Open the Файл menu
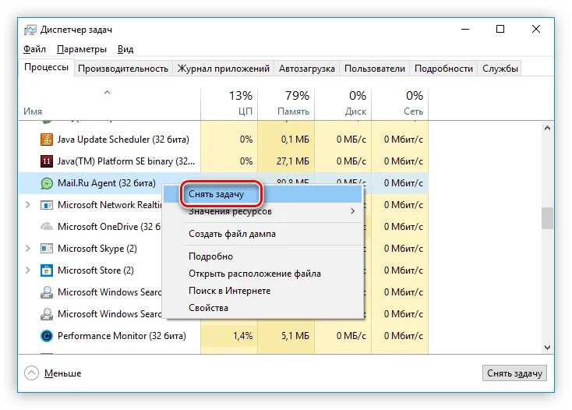Viewport: 572px width, 410px height. 34,49
